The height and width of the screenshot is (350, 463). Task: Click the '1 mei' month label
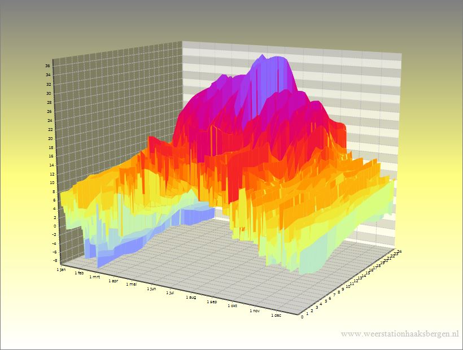coord(132,284)
